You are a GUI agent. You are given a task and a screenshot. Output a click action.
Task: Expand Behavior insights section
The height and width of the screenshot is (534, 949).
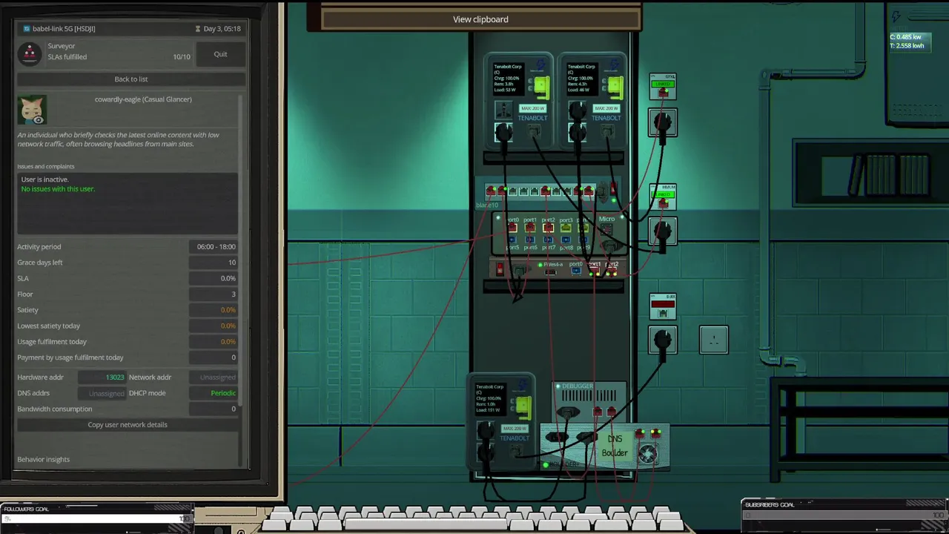[44, 459]
